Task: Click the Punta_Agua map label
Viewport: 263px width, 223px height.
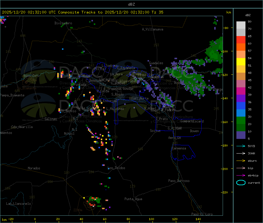Action: [x=133, y=199]
